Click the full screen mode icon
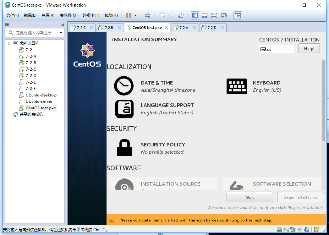The image size is (329, 235). 214,15
